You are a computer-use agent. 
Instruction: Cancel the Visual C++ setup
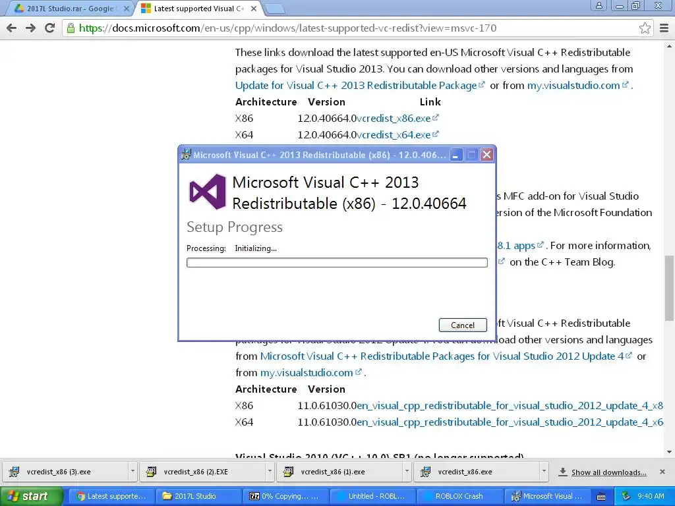coord(463,325)
